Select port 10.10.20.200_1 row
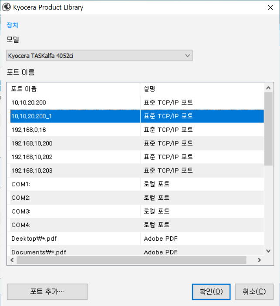 click(x=137, y=116)
